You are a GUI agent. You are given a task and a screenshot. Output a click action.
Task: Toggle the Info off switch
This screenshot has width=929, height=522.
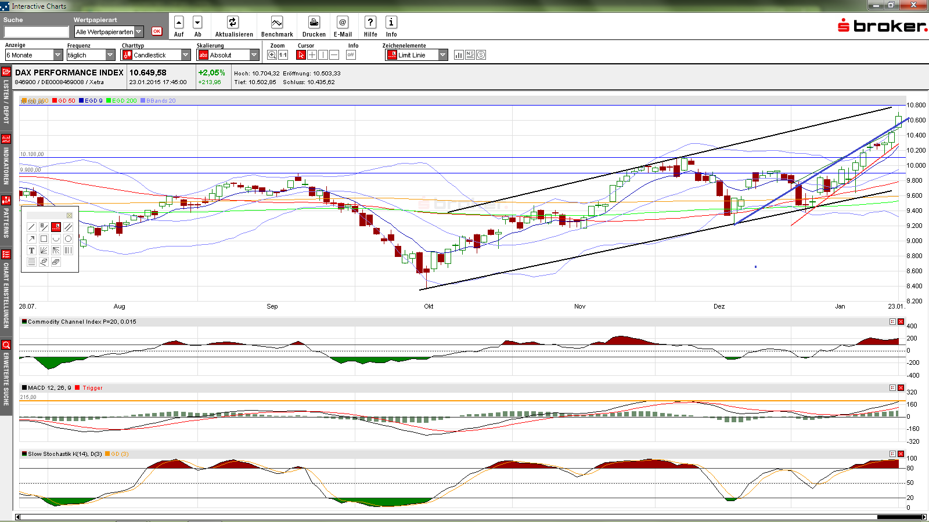(351, 55)
